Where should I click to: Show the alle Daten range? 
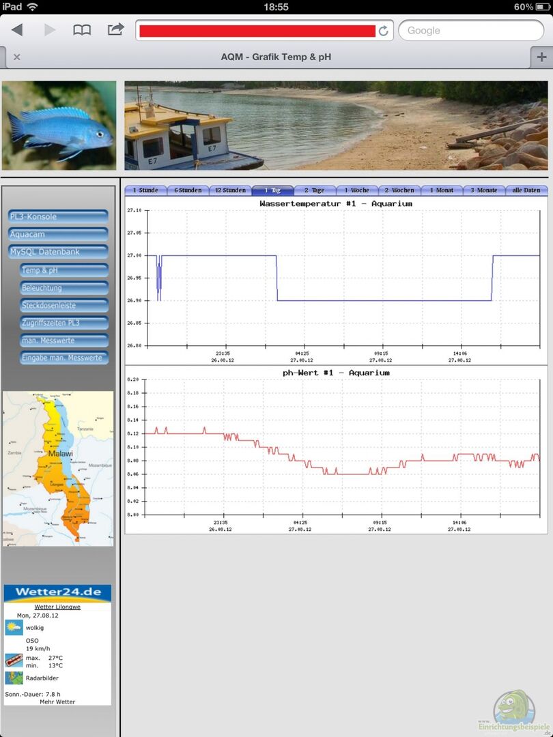coord(526,190)
